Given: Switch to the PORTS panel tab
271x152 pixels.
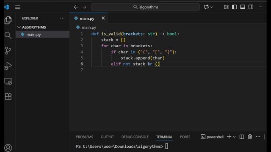Looking at the screenshot, I should [x=185, y=137].
